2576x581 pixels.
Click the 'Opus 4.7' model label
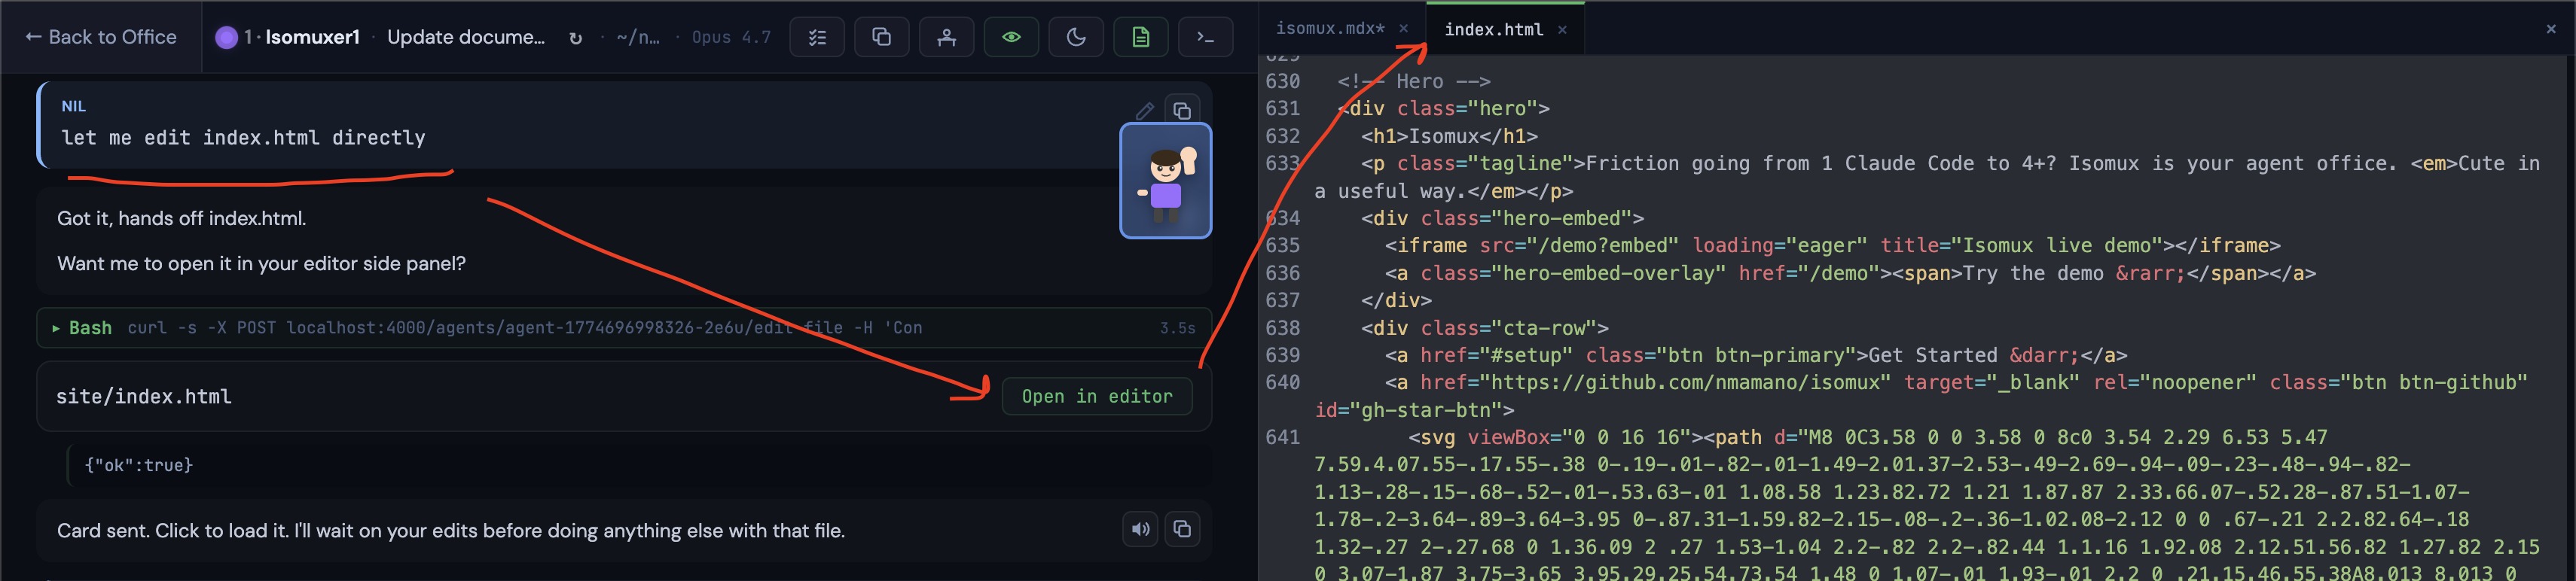click(731, 37)
